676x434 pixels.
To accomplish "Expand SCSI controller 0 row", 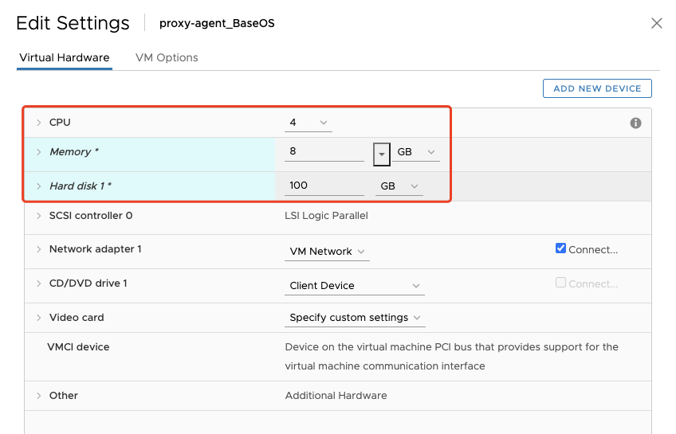I will coord(38,216).
